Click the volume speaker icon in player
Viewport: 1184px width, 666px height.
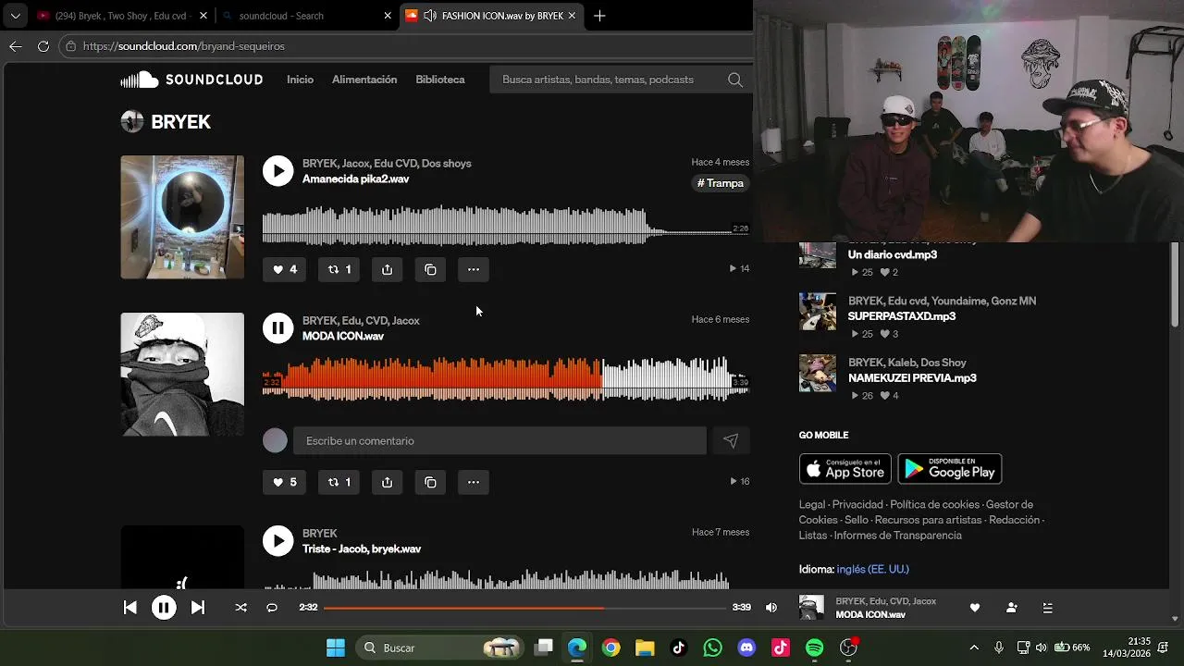771,608
